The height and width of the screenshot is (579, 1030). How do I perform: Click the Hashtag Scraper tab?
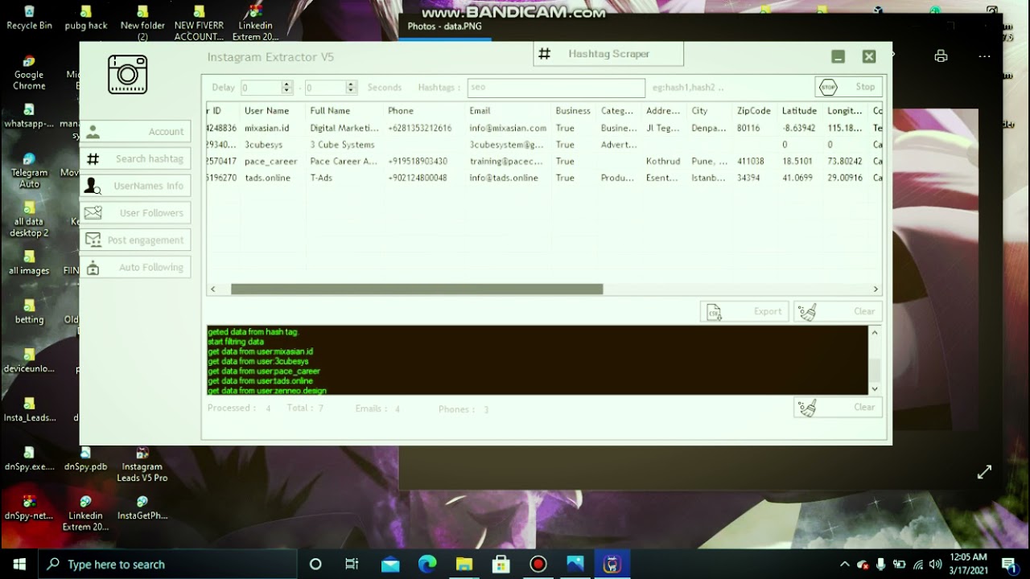[608, 54]
